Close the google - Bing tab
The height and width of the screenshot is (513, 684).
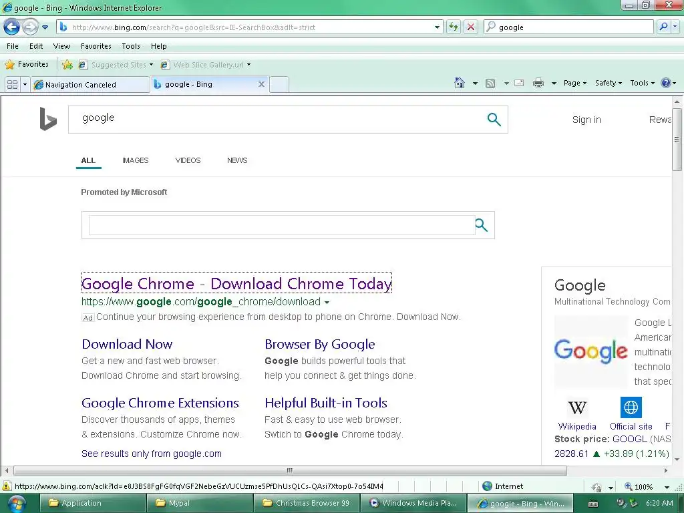click(261, 84)
